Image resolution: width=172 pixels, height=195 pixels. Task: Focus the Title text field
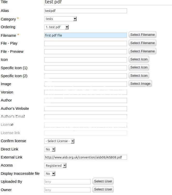(107, 2)
